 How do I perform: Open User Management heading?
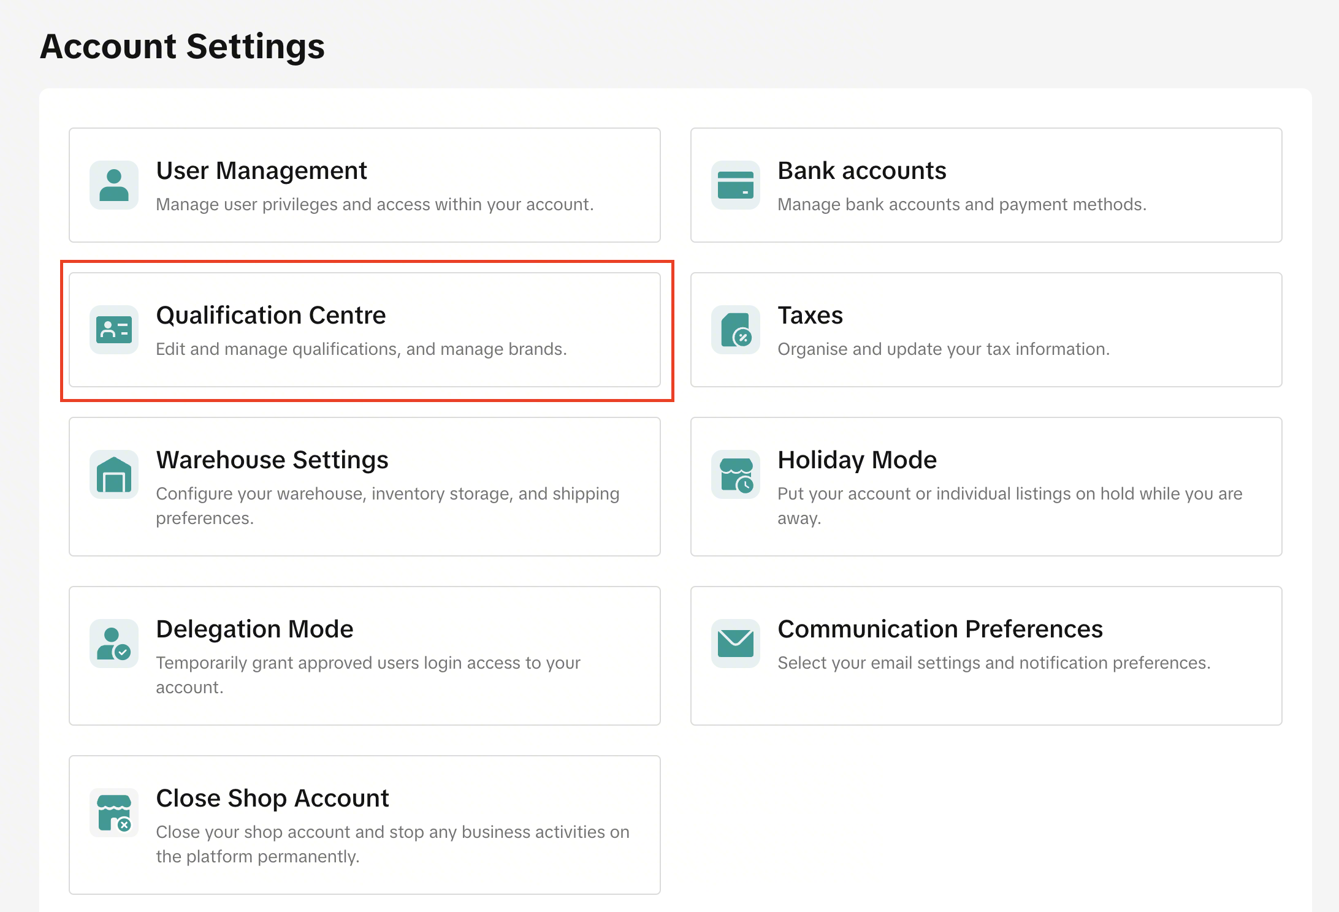[x=261, y=170]
